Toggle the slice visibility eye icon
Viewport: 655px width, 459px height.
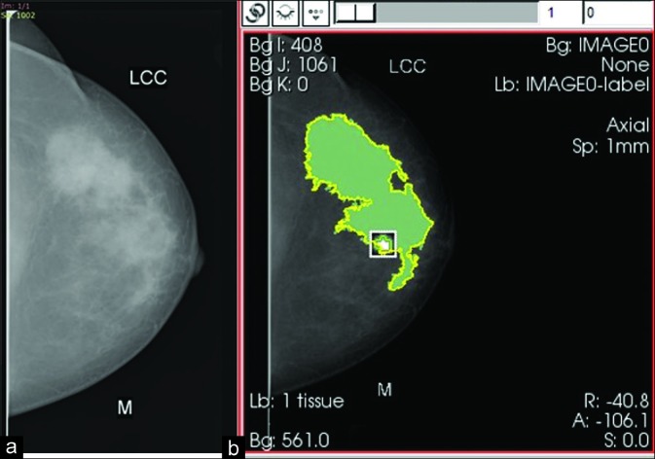click(x=287, y=15)
